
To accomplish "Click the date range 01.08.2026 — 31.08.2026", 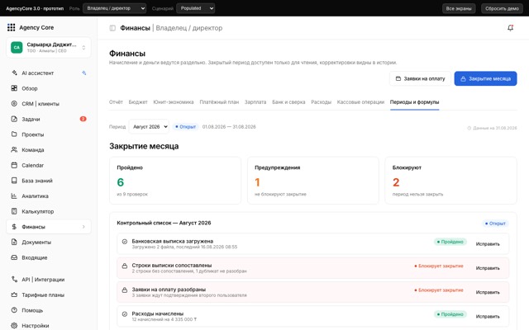I will pyautogui.click(x=229, y=127).
